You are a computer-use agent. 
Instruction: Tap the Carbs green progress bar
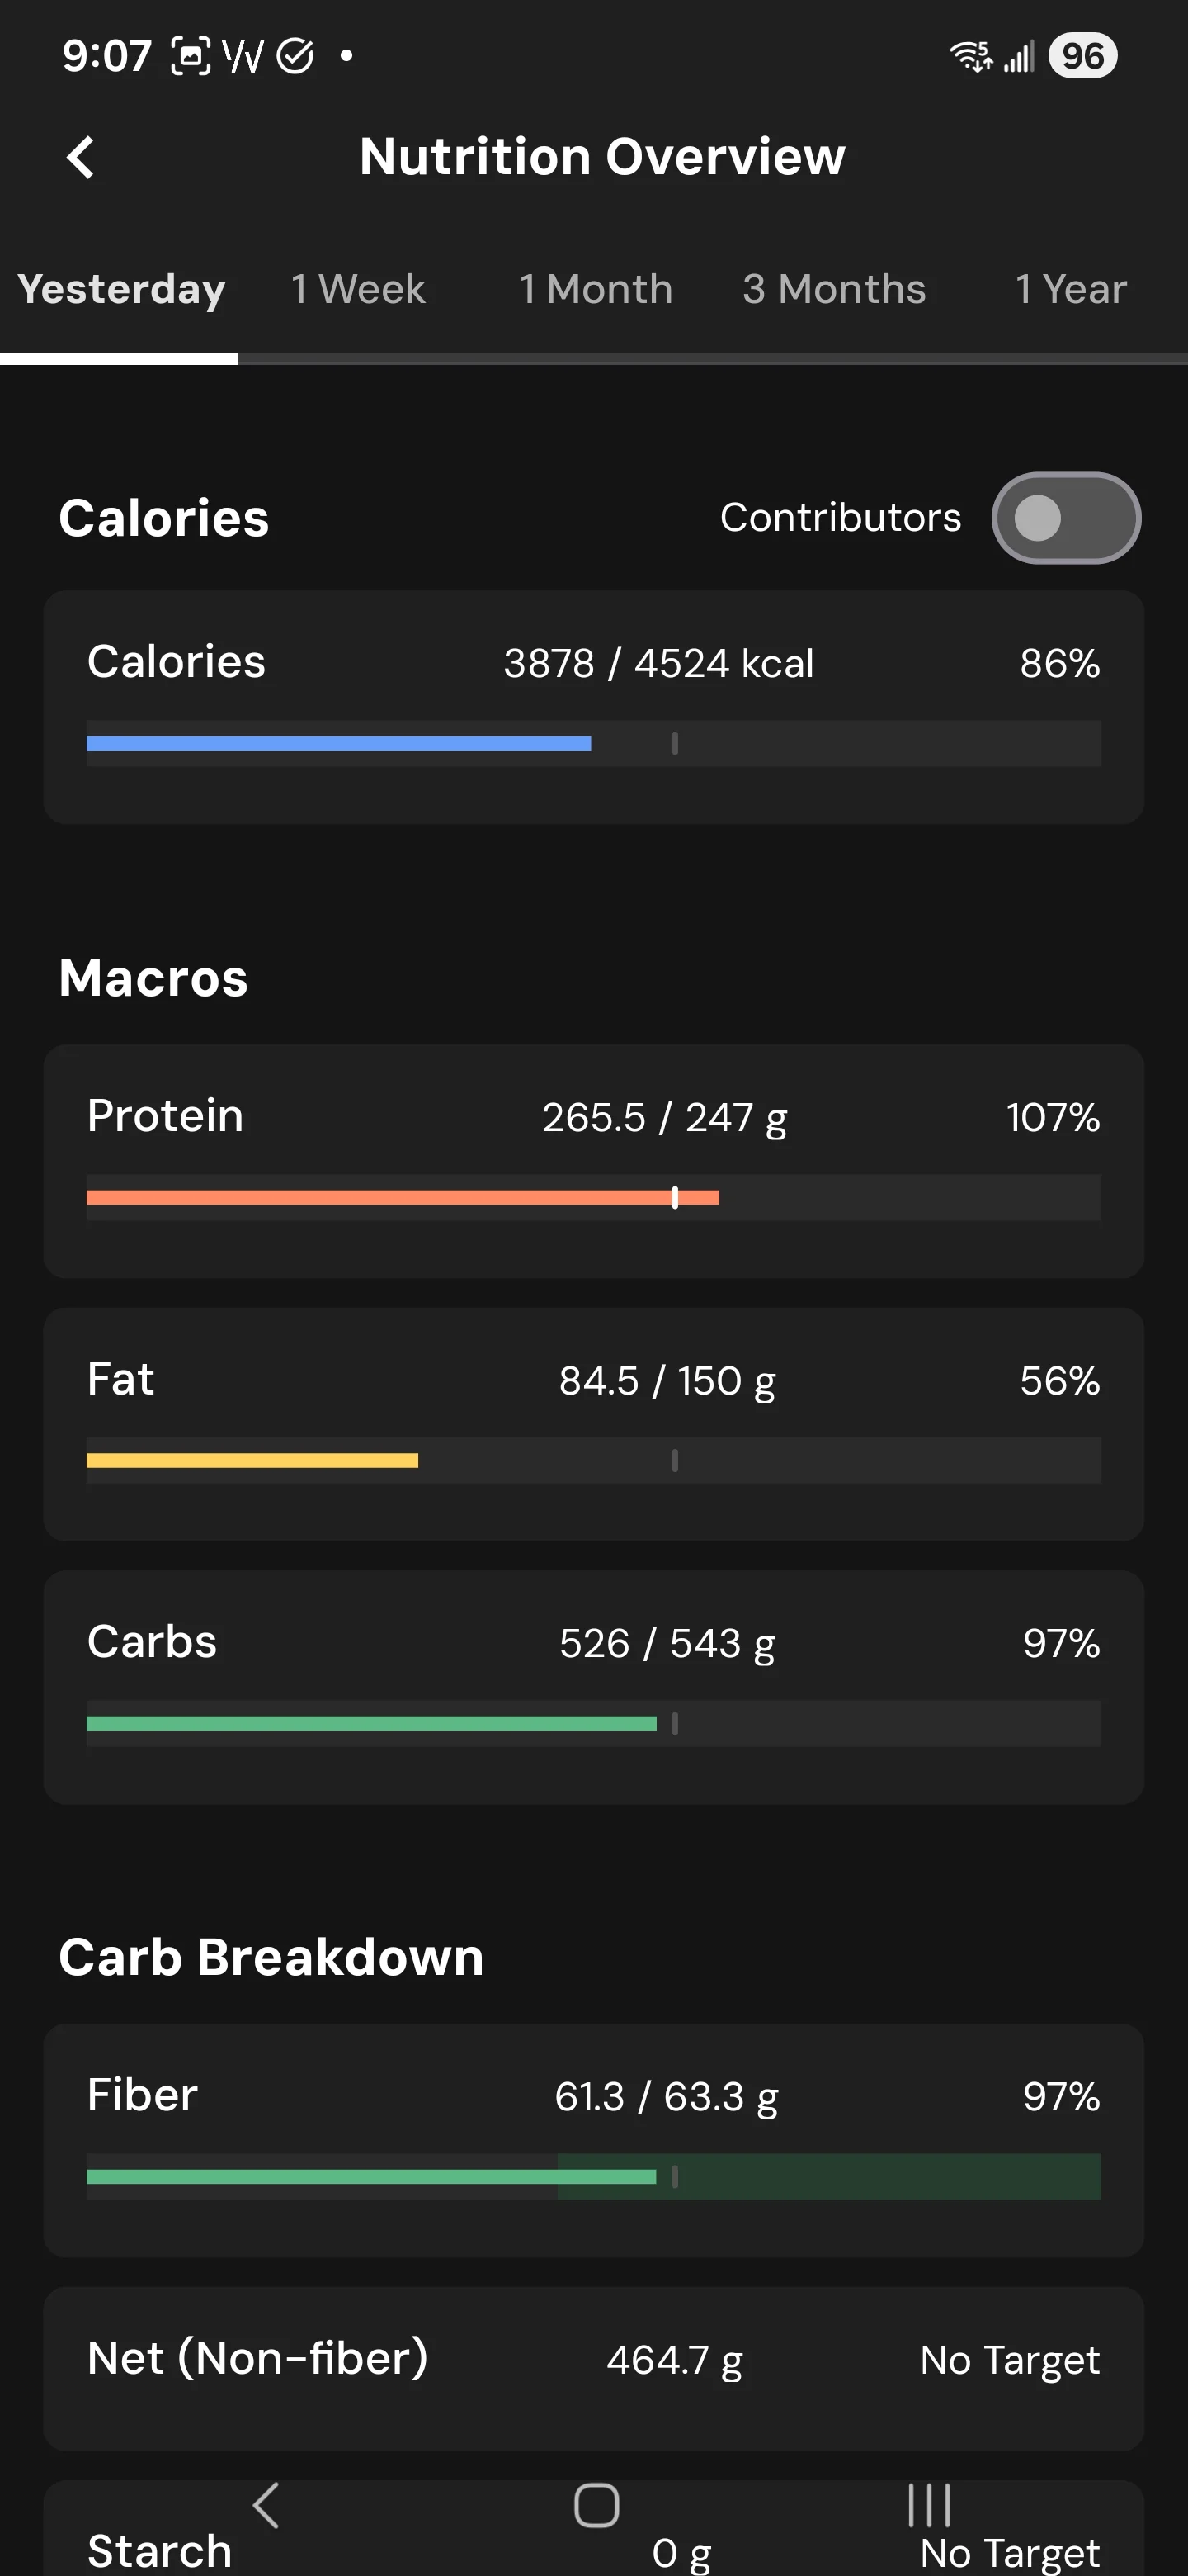tap(372, 1723)
